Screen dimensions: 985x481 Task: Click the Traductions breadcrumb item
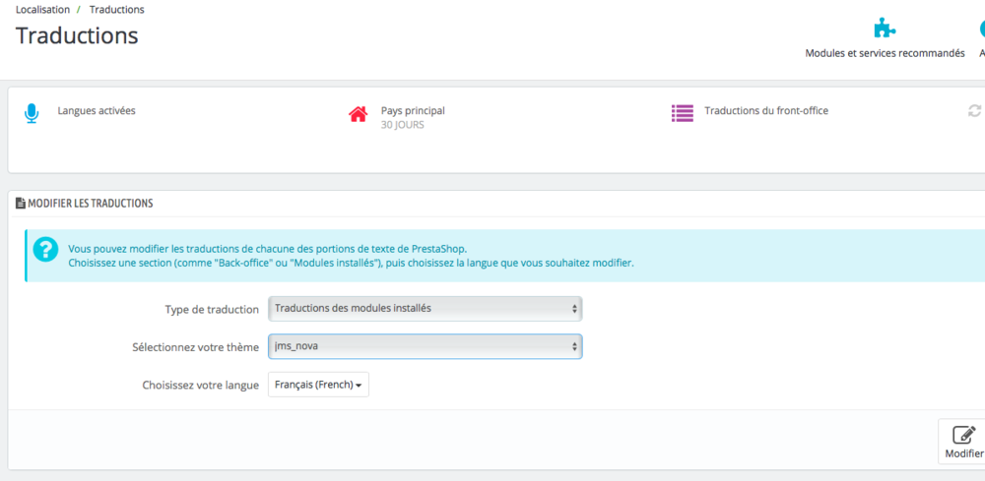[x=116, y=10]
